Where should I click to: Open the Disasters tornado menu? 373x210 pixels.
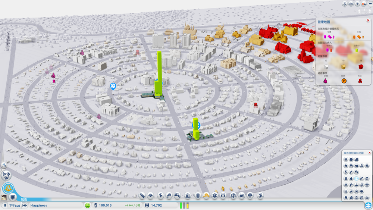[x=260, y=195]
